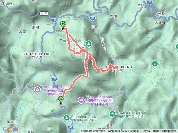Open the Google logo link

[x=11, y=129]
